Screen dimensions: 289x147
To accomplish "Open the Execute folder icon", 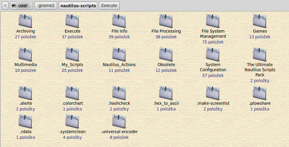I will pos(72,21).
